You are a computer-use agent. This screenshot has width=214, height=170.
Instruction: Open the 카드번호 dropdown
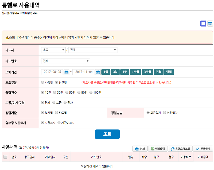(66, 61)
